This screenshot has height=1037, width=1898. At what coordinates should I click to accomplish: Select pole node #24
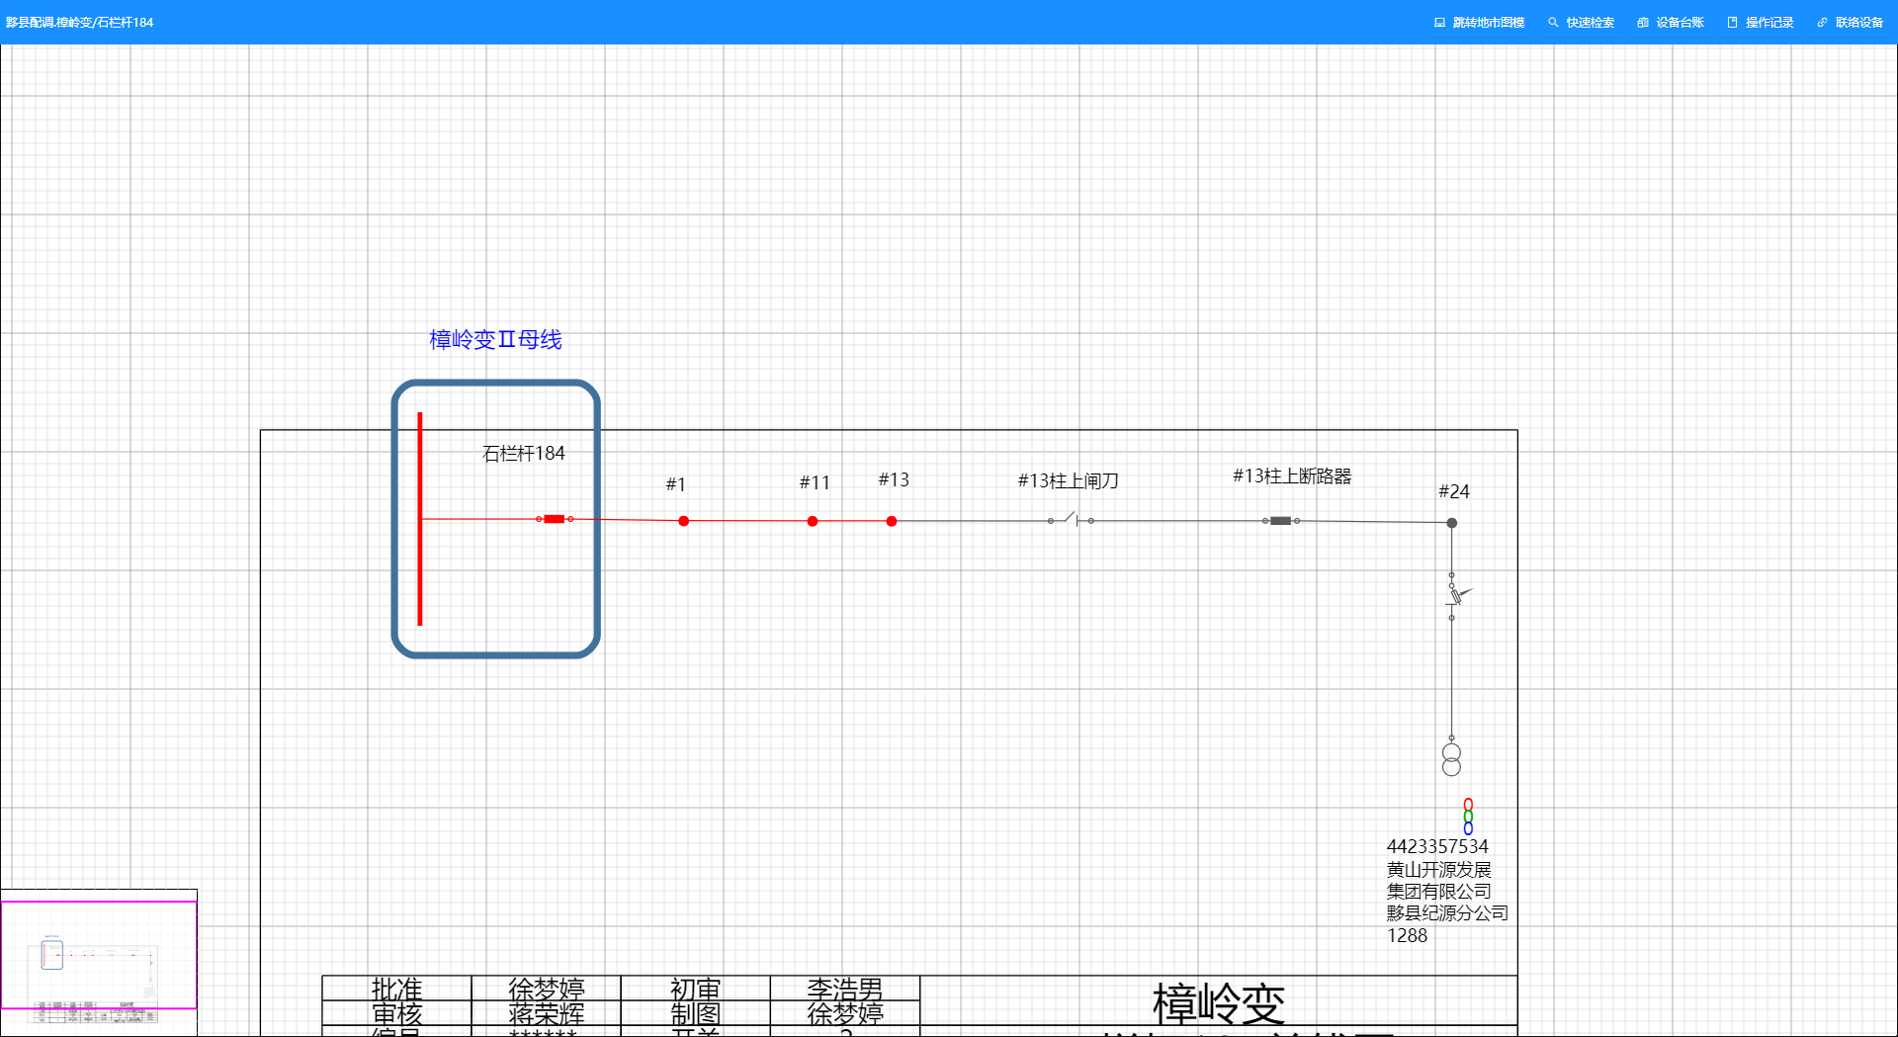click(x=1451, y=523)
